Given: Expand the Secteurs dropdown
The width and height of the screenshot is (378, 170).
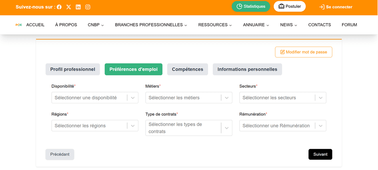Looking at the screenshot, I should pyautogui.click(x=282, y=98).
